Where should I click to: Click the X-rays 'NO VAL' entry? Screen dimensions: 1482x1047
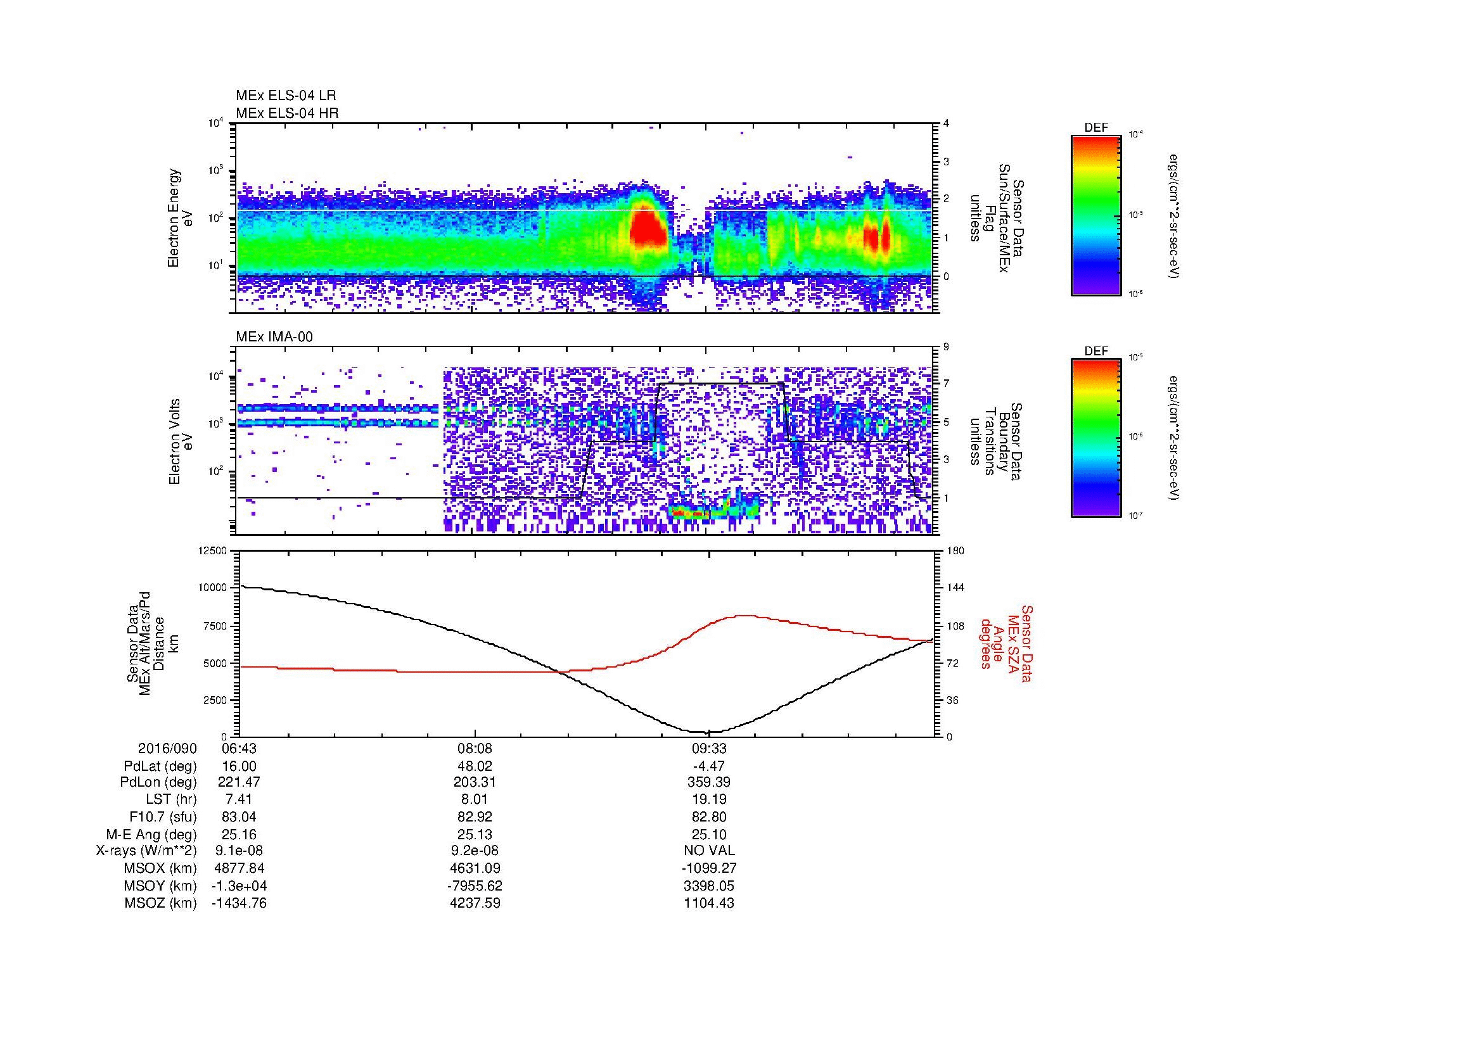(x=709, y=851)
